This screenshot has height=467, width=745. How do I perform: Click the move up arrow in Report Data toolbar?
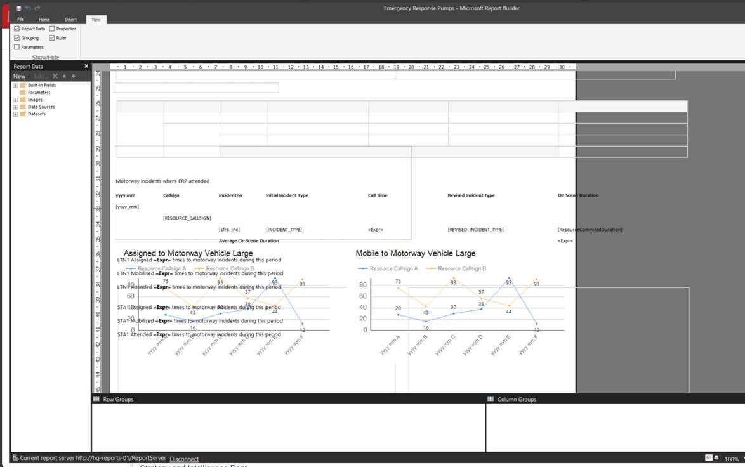pos(64,76)
